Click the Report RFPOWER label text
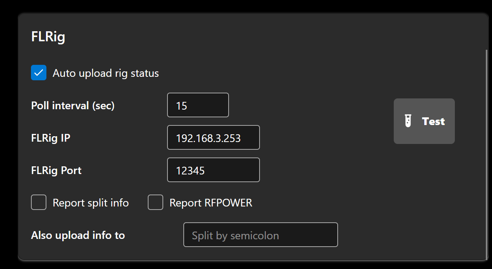 click(211, 203)
